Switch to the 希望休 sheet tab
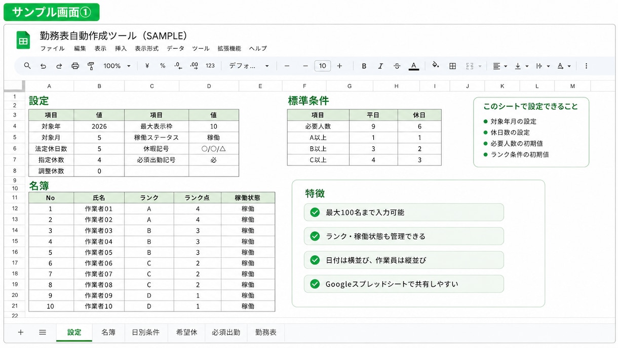Screen dimensions: 618x348 [x=186, y=332]
